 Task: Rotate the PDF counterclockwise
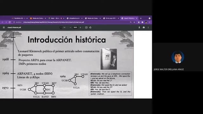pyautogui.click(x=90, y=28)
